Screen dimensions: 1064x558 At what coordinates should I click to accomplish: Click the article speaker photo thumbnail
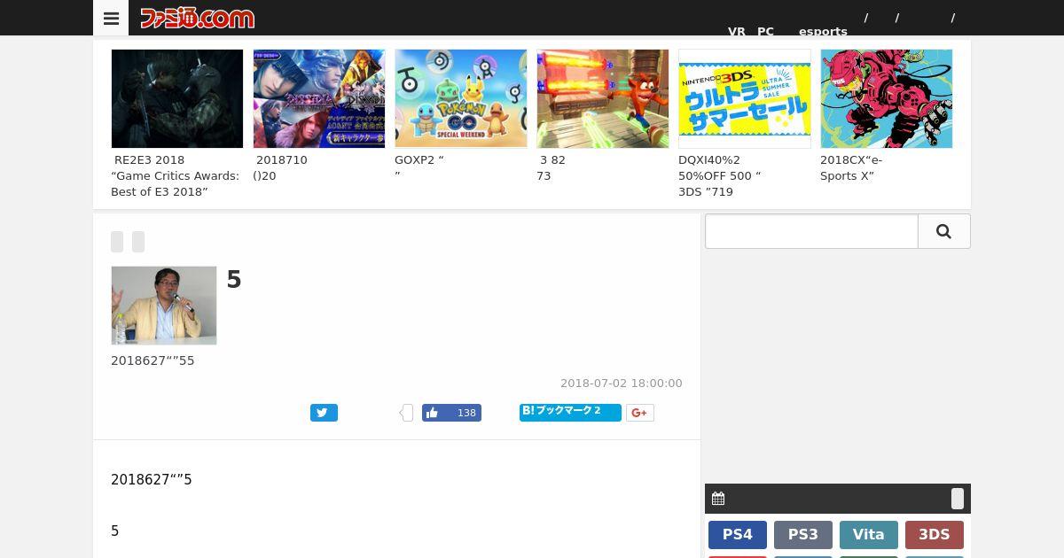[164, 306]
